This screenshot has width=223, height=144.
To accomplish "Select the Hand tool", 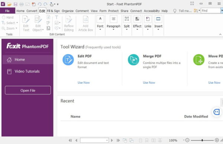I will (x=8, y=17).
